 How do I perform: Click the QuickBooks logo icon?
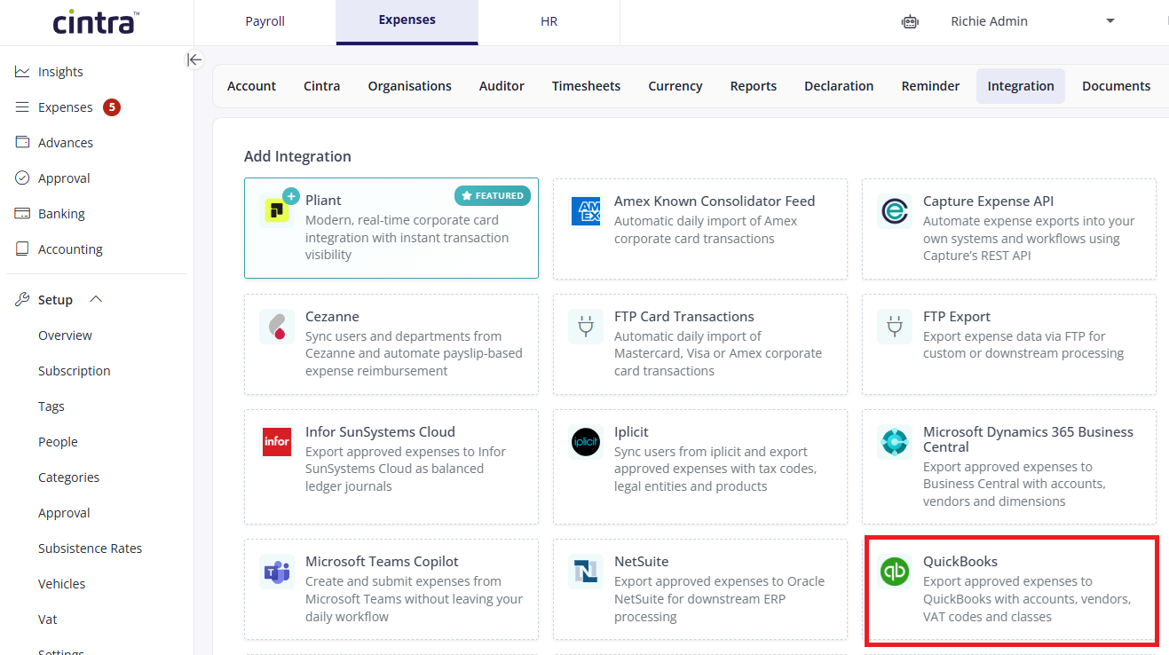(x=895, y=571)
